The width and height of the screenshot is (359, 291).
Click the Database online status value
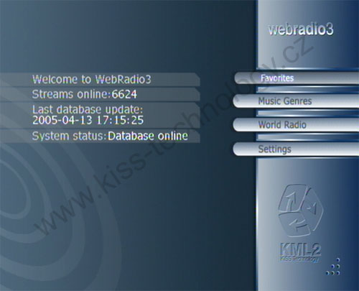click(x=148, y=136)
